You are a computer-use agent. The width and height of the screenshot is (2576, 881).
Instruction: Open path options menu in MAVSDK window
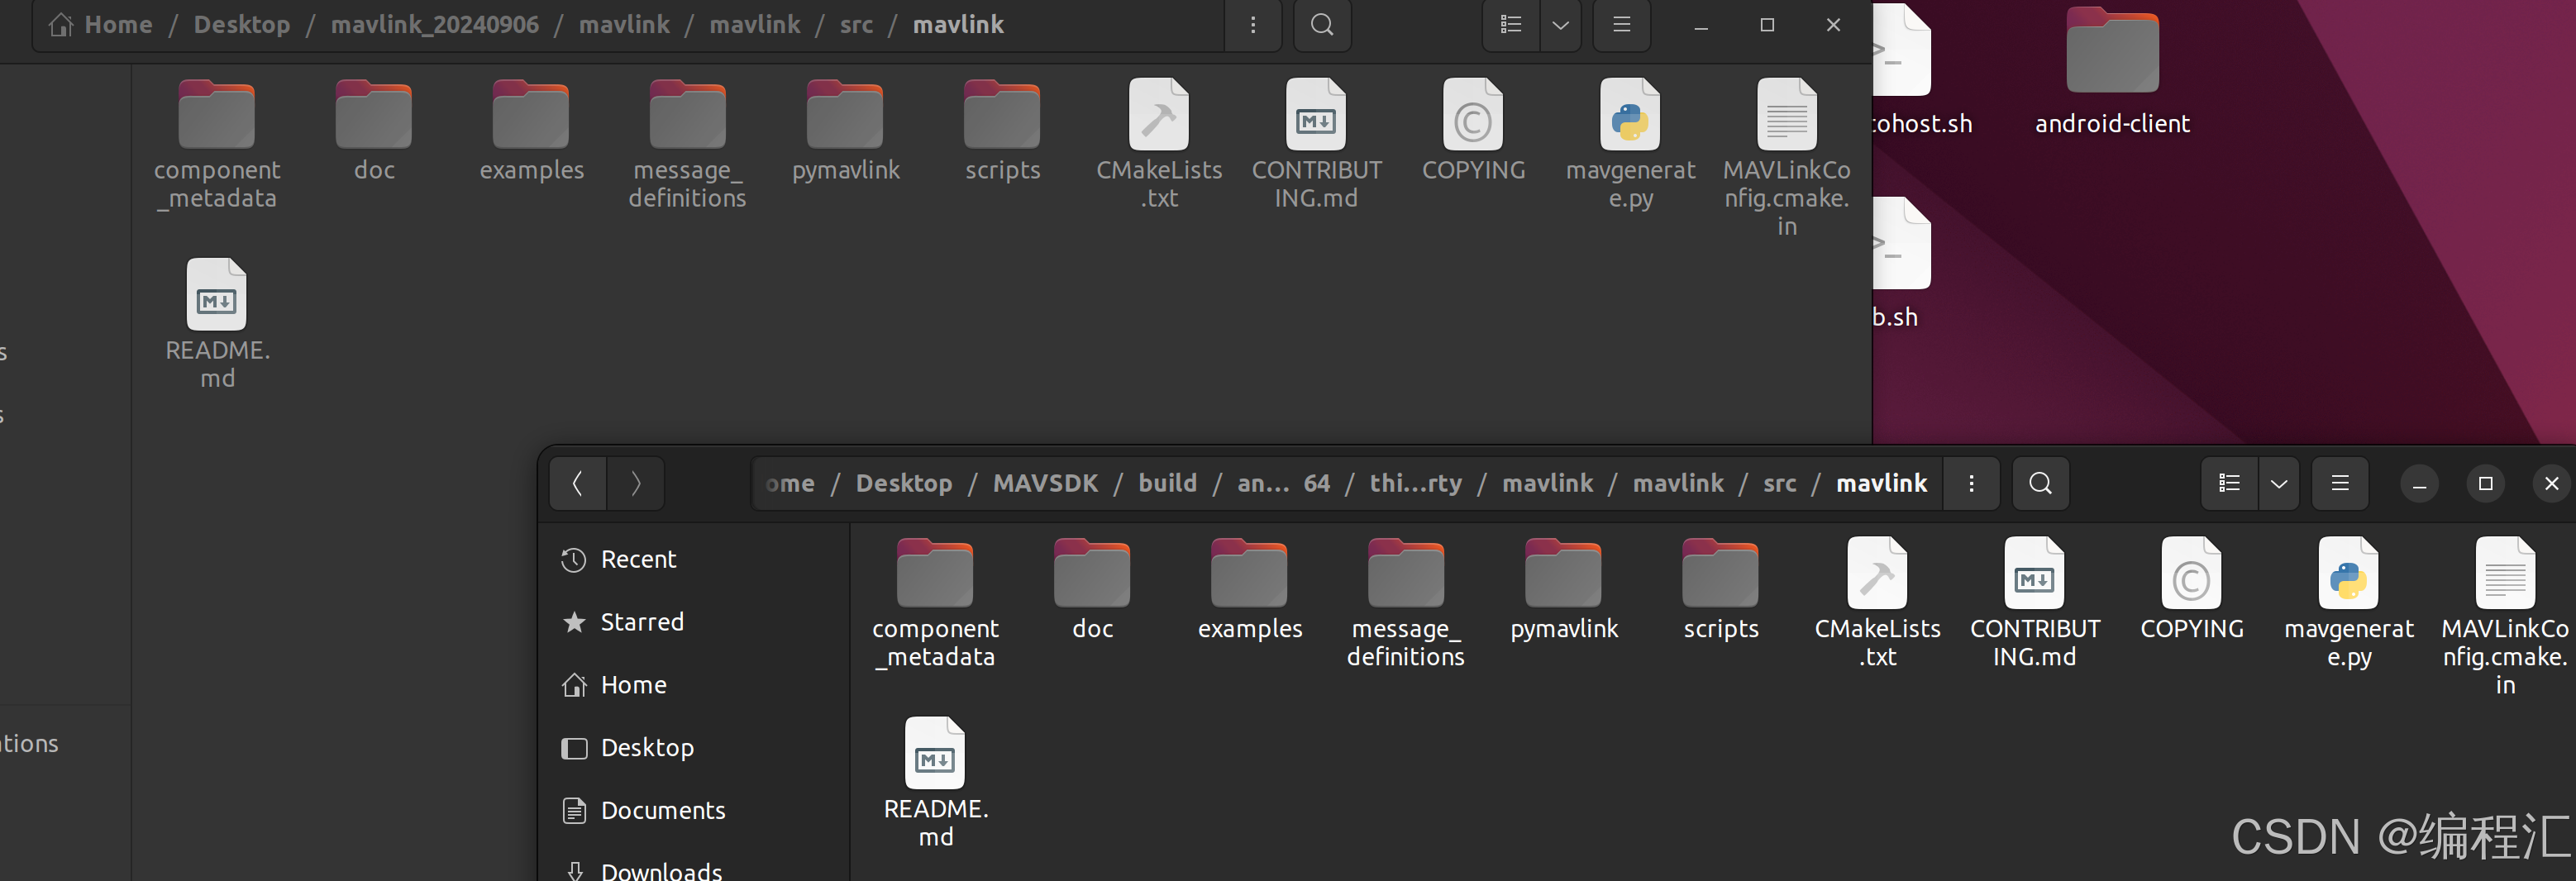pos(1971,483)
